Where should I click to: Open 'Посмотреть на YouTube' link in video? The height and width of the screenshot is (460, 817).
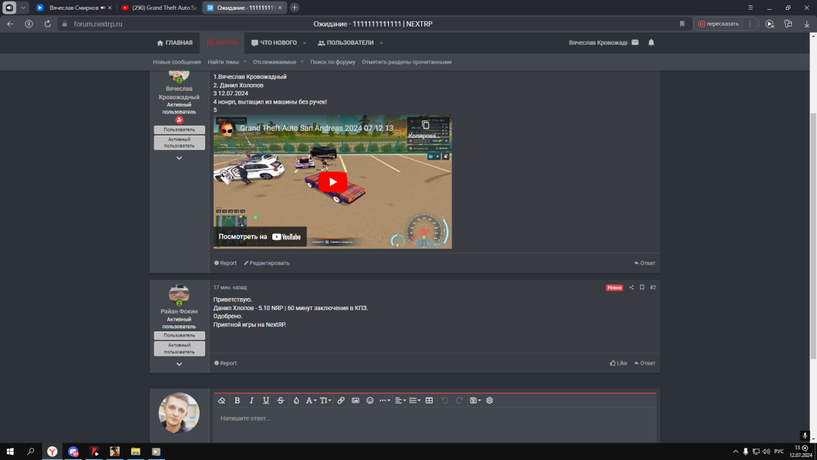coord(259,237)
